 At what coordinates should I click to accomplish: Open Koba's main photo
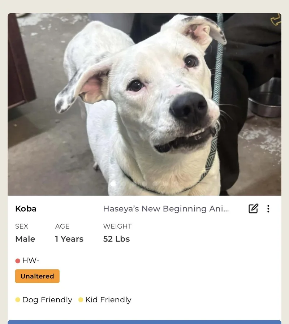[144, 104]
